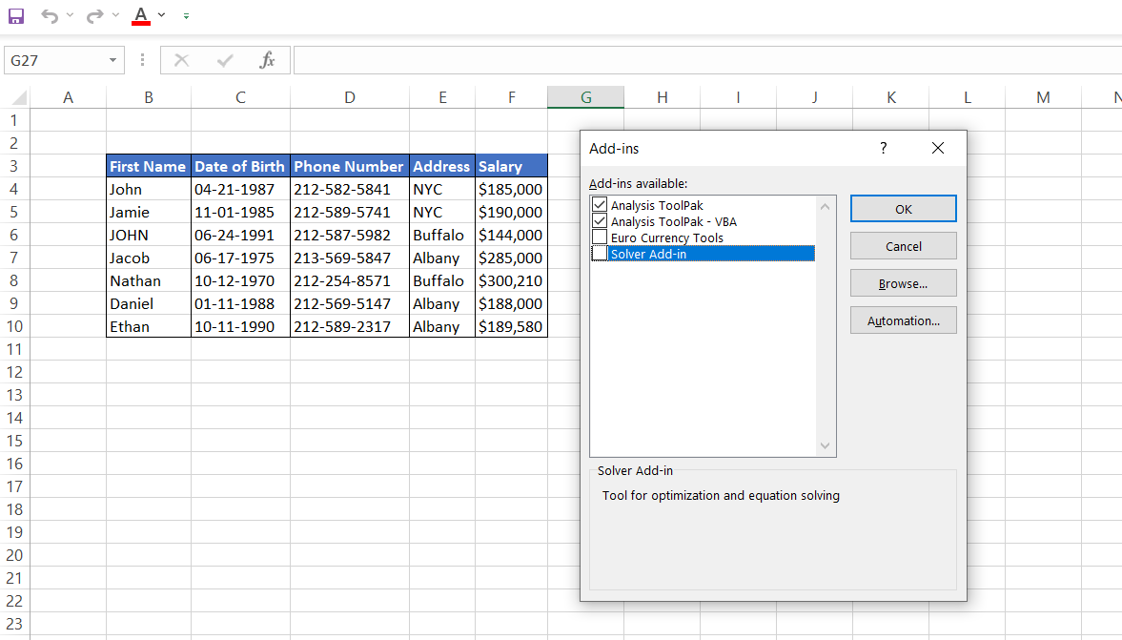Uncheck the Analysis ToolPak checkbox
The image size is (1122, 640).
click(x=600, y=205)
